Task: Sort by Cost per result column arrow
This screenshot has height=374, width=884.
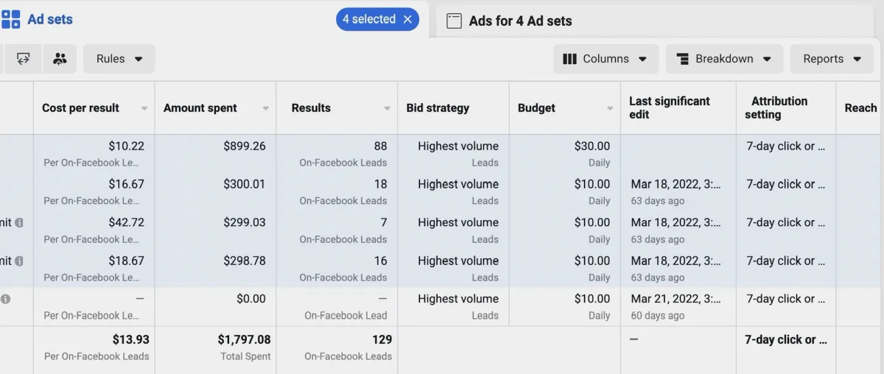Action: pyautogui.click(x=144, y=108)
